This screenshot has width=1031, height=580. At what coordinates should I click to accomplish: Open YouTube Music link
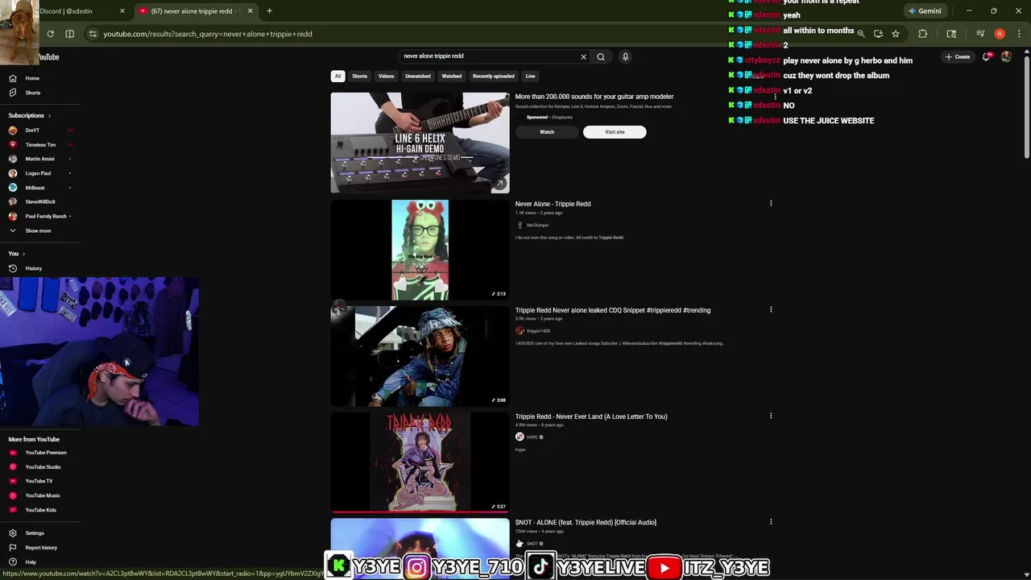point(42,495)
